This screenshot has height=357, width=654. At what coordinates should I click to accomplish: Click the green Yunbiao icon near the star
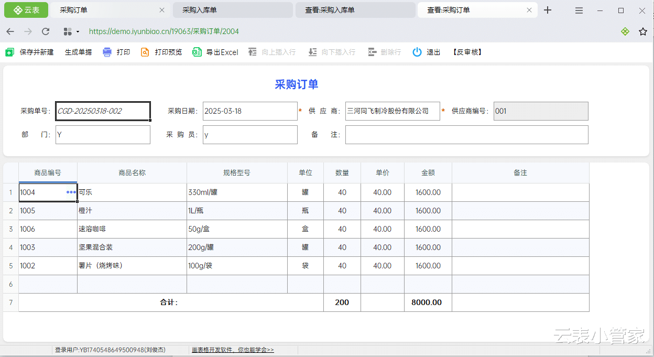pyautogui.click(x=625, y=31)
